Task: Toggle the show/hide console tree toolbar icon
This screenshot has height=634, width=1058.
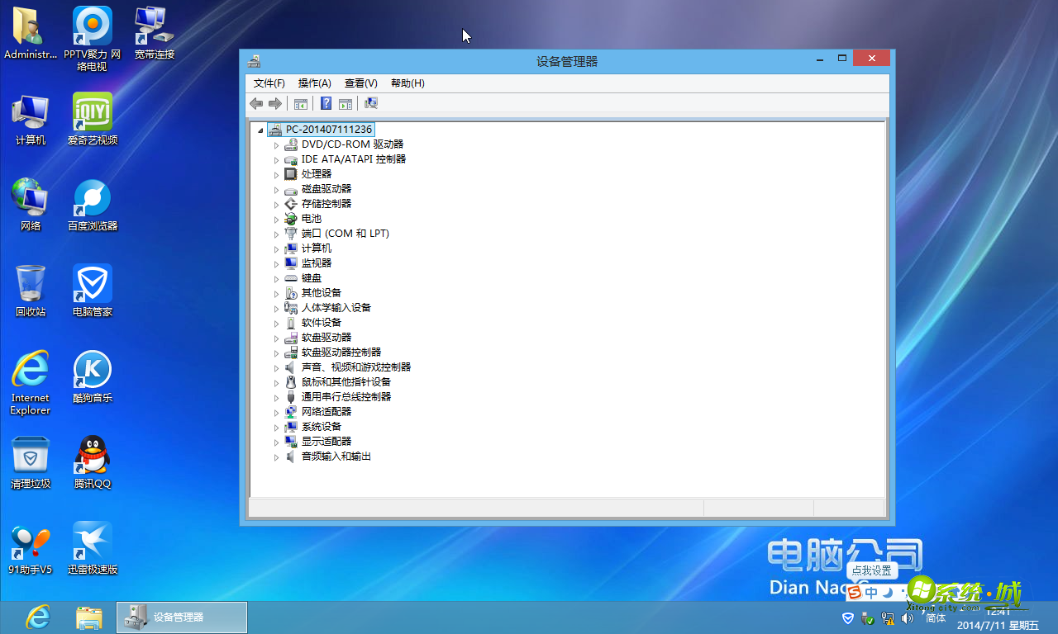Action: 300,103
